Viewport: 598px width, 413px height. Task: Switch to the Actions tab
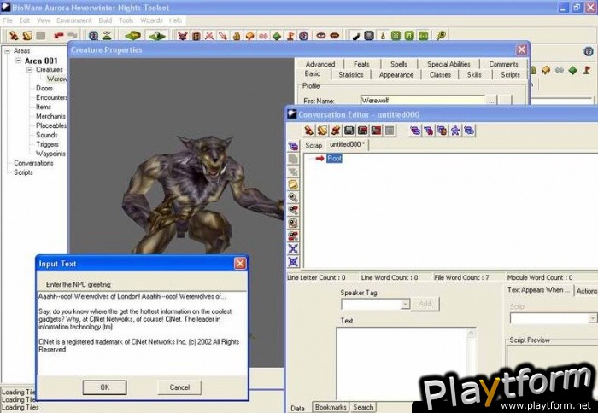(x=587, y=291)
